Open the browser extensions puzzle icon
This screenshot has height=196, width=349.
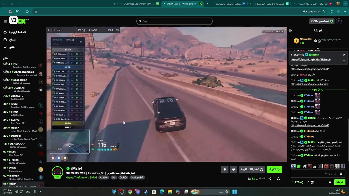pos(27,11)
